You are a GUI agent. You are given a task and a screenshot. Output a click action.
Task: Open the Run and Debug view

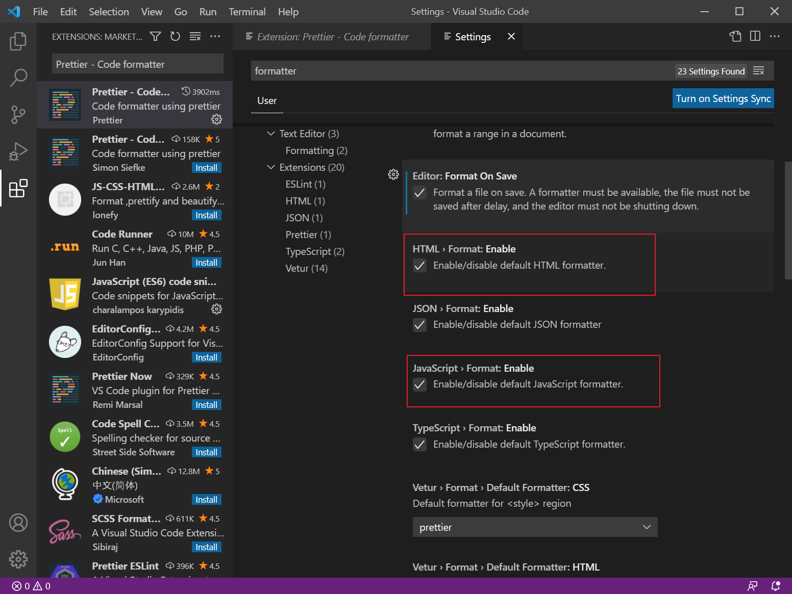[x=18, y=151]
